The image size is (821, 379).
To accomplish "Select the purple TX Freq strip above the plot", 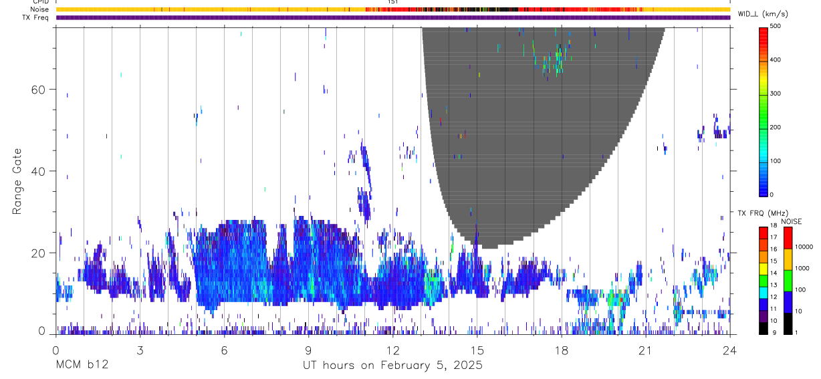I will click(x=393, y=18).
